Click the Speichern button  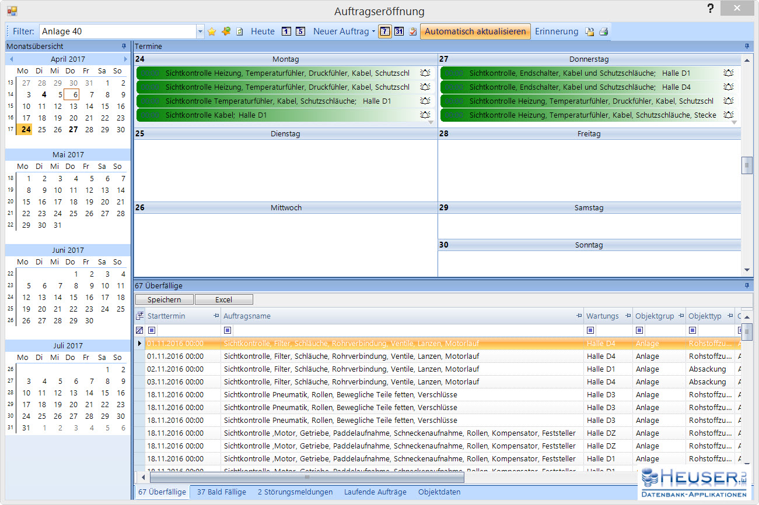pos(164,299)
